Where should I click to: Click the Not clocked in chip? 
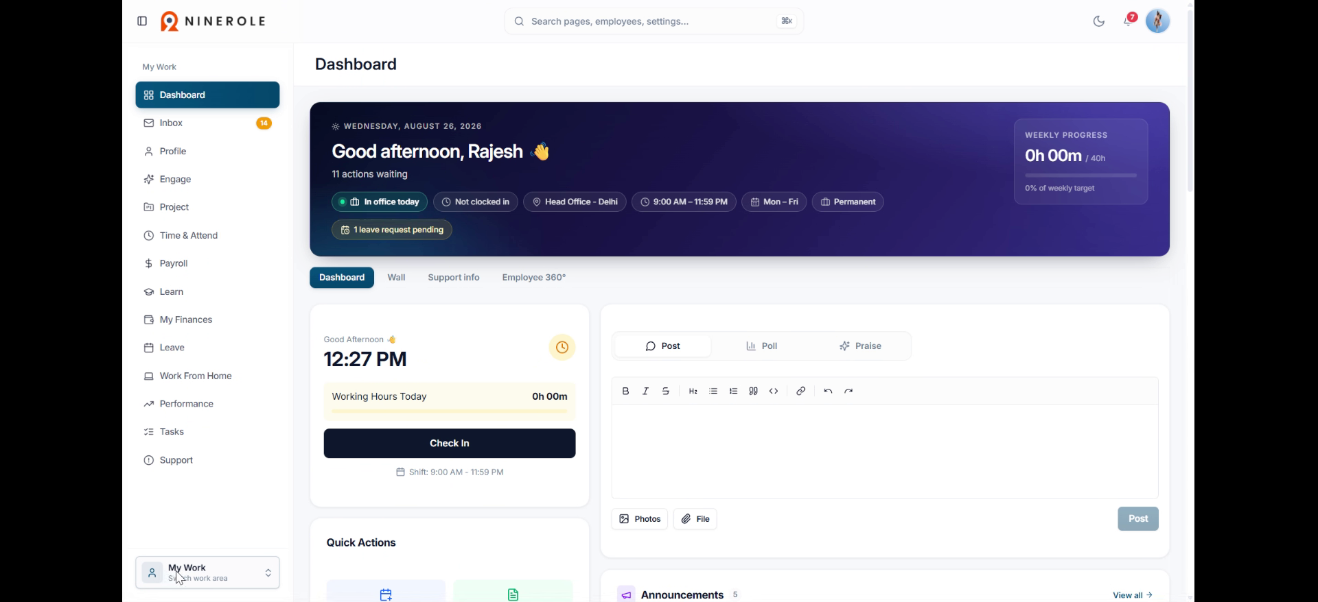coord(476,202)
